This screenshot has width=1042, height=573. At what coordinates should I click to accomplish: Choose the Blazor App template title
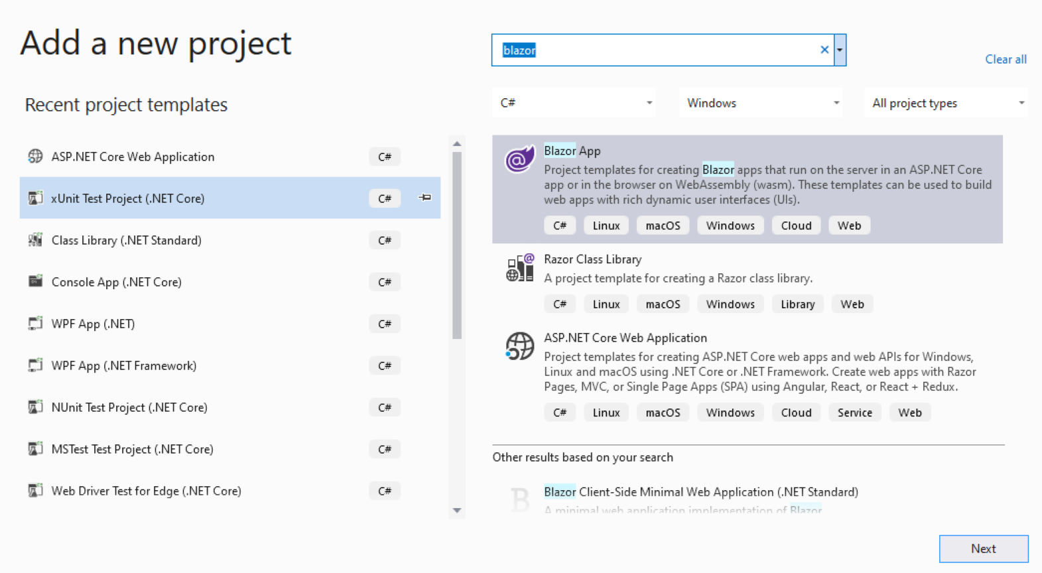coord(572,151)
